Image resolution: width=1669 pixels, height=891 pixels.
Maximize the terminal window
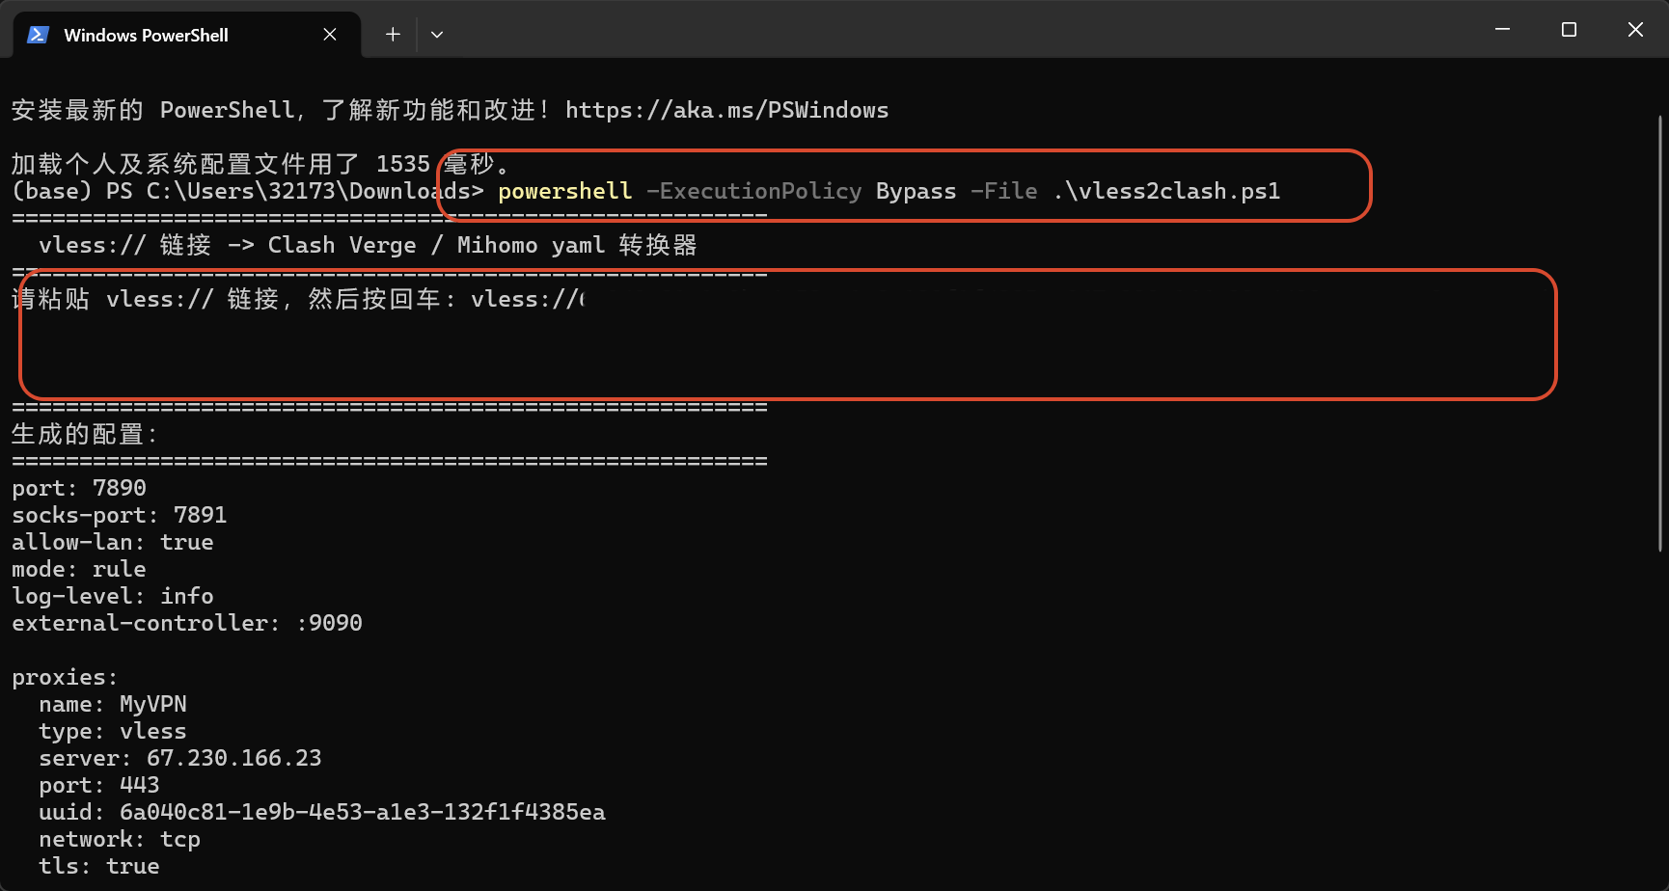pyautogui.click(x=1569, y=30)
